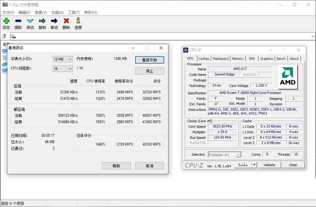The width and height of the screenshot is (316, 207).
Task: Open the Help (帮助) menu
Action: click(90, 12)
